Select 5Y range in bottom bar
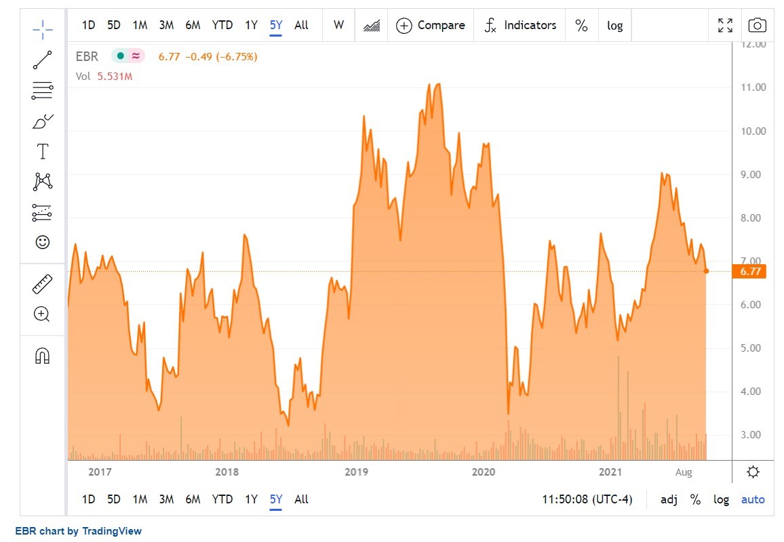The image size is (784, 542). (x=276, y=499)
